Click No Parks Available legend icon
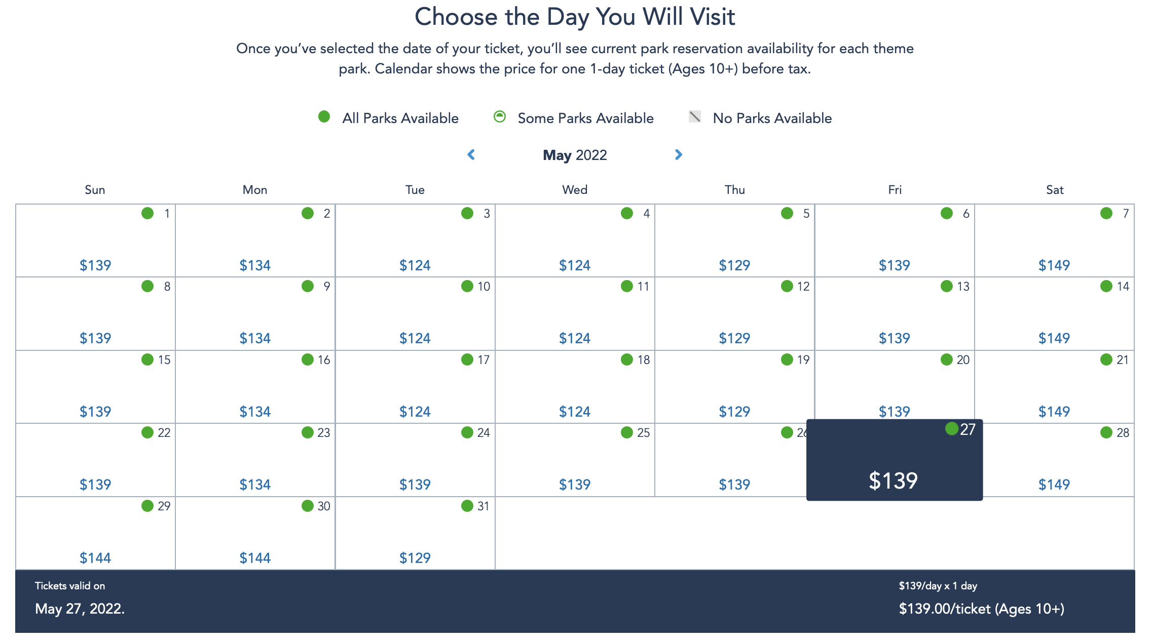This screenshot has width=1153, height=643. pos(695,117)
